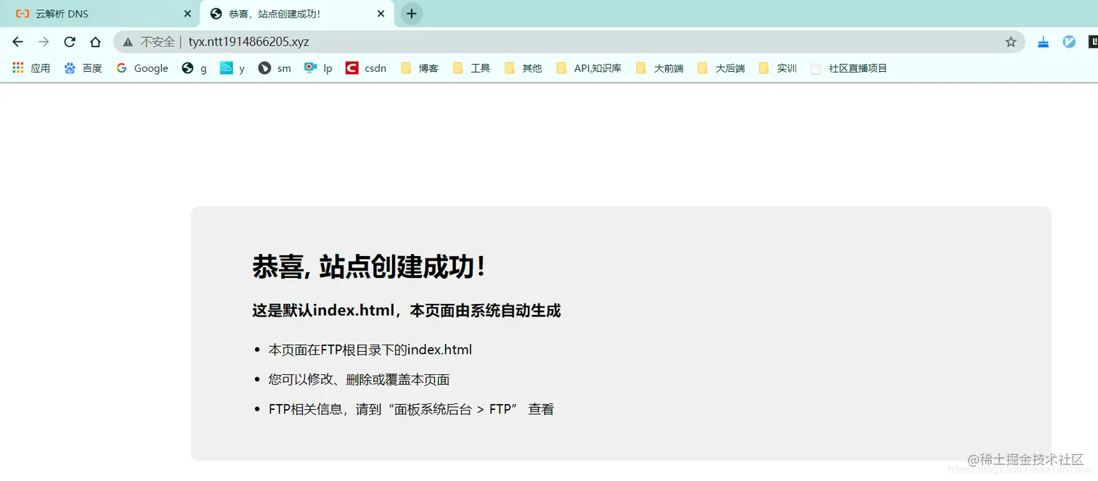Viewport: 1098px width, 481px height.
Task: Open the 'sm' bookmark
Action: point(274,68)
